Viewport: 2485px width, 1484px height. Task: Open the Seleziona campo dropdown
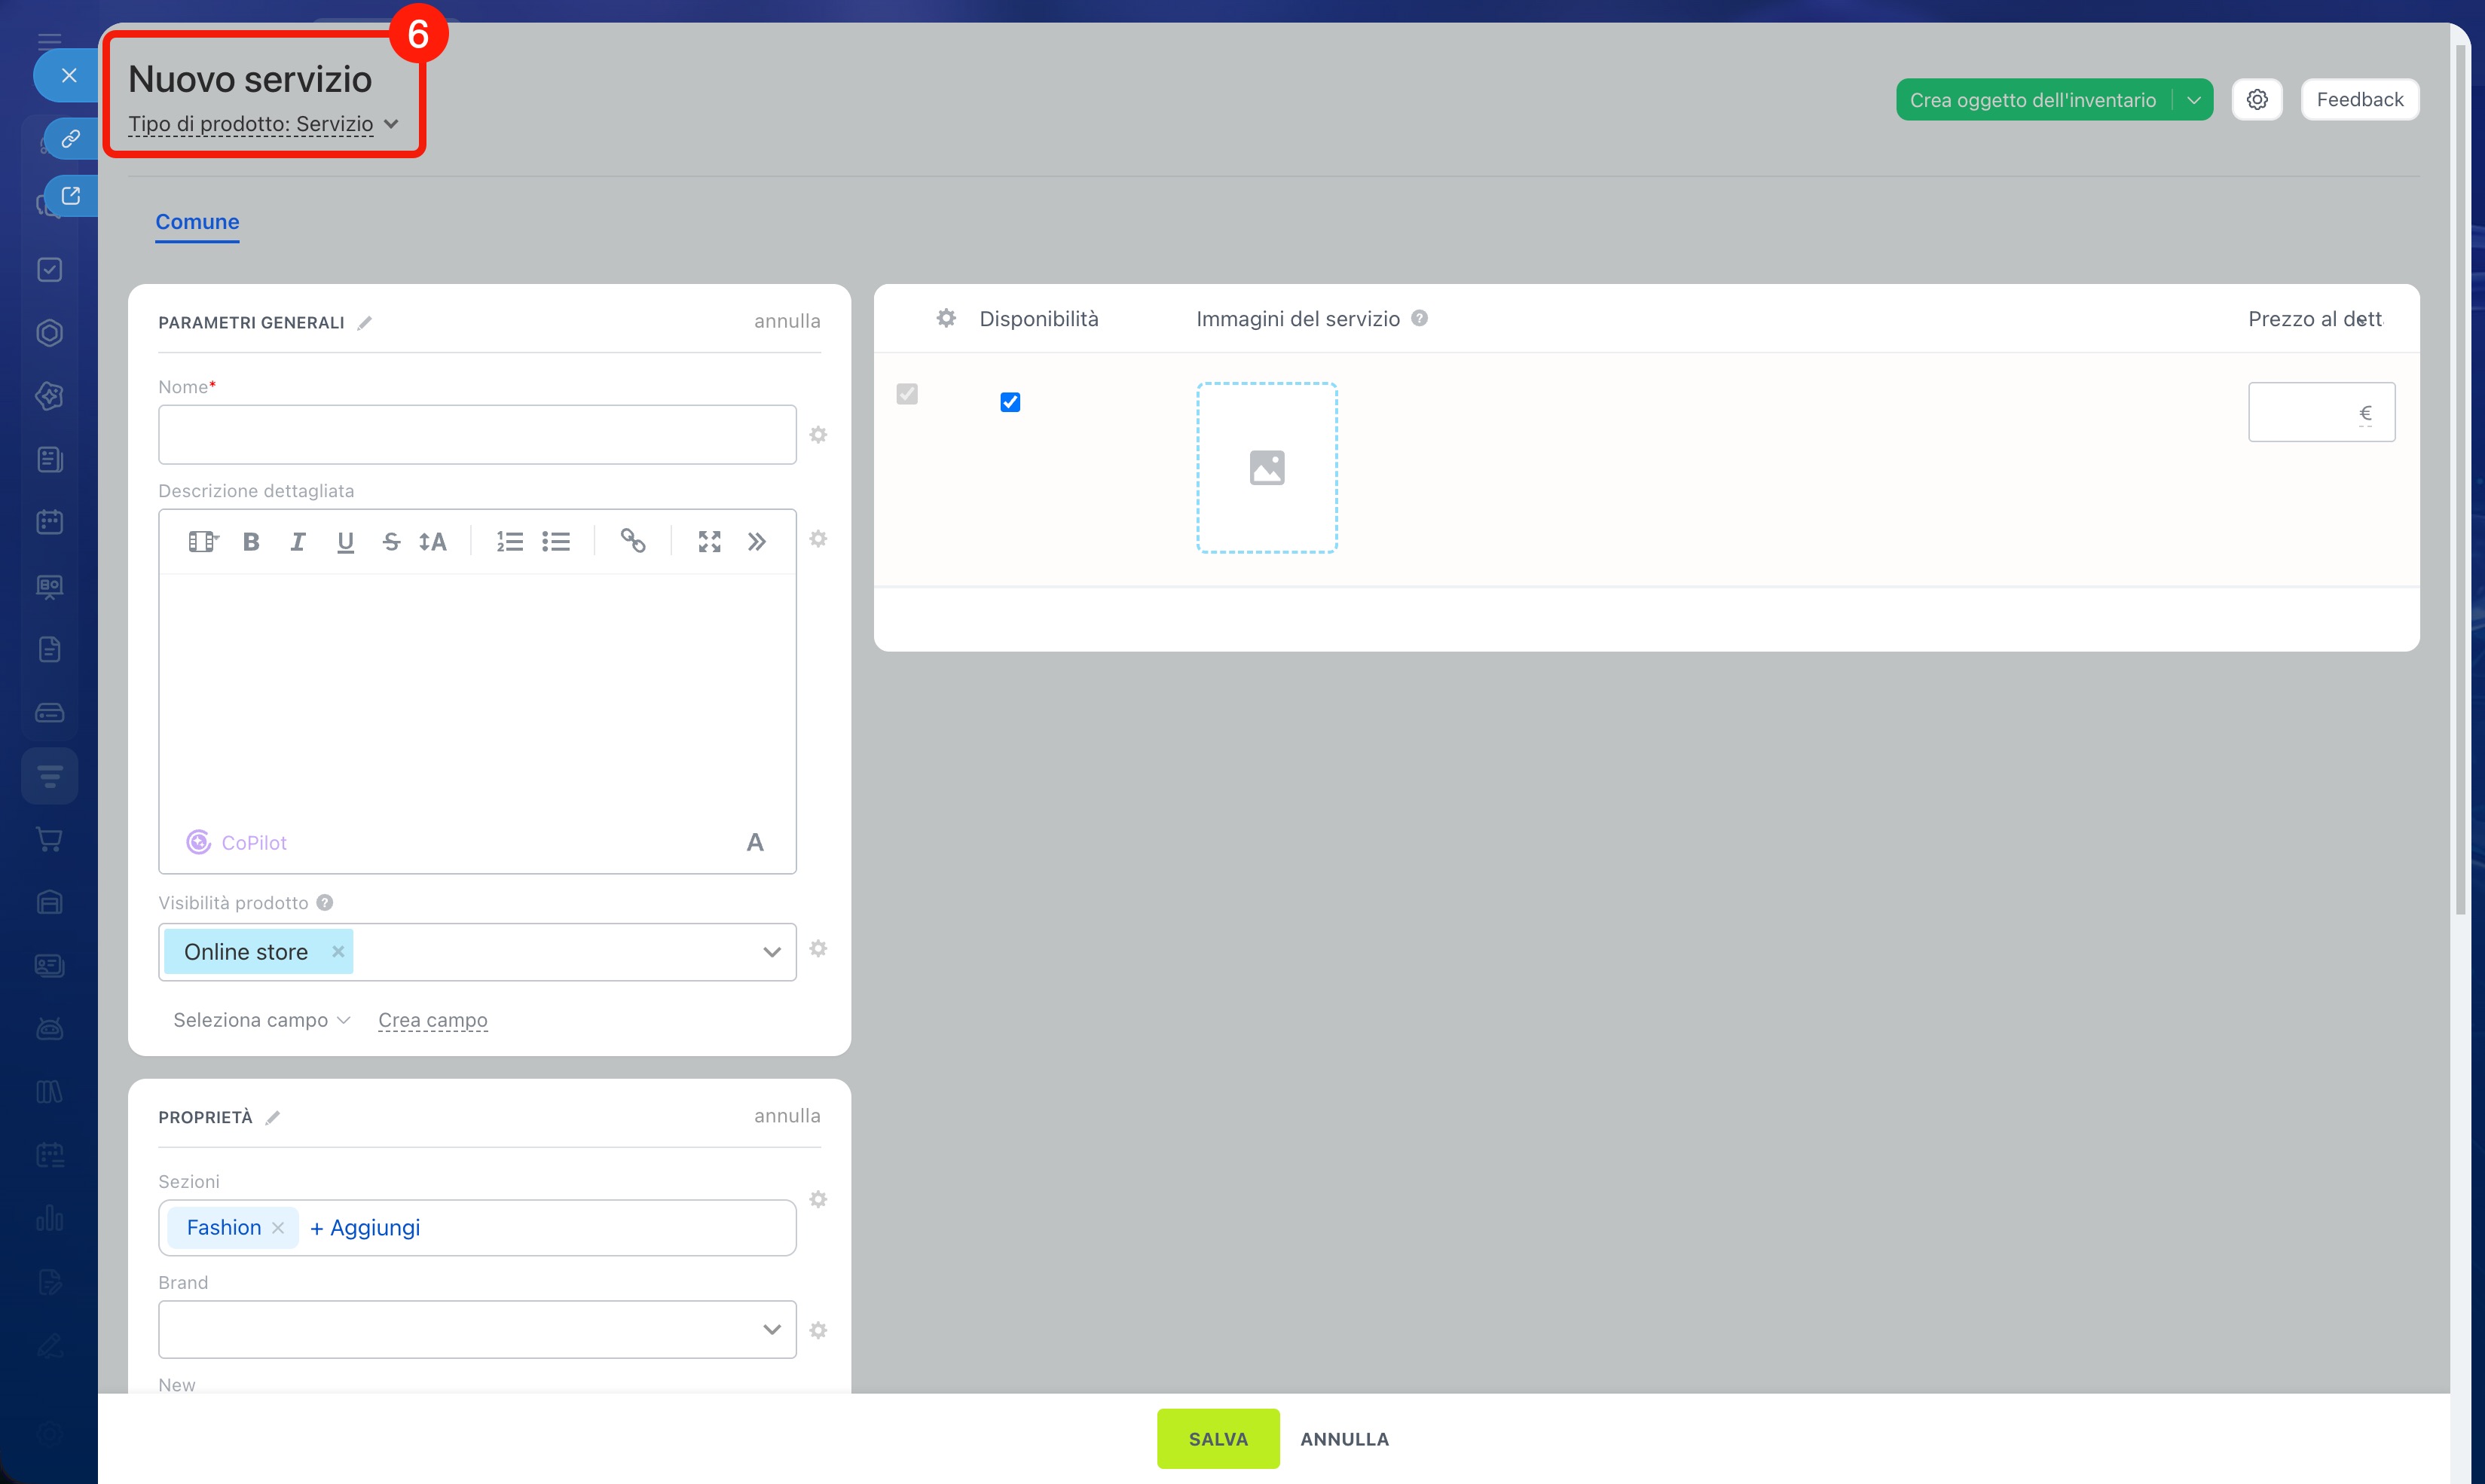point(262,1020)
